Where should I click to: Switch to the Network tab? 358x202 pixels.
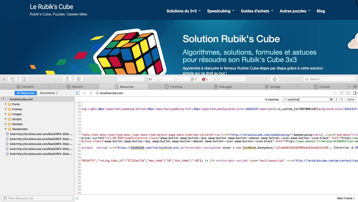pyautogui.click(x=75, y=87)
